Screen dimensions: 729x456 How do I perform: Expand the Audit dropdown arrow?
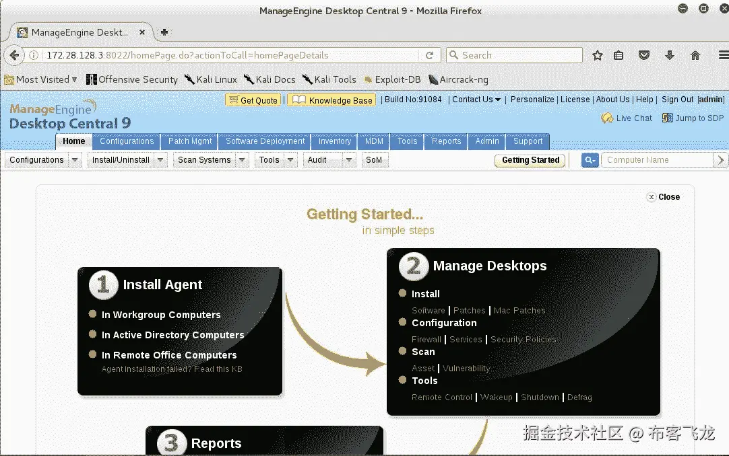349,160
